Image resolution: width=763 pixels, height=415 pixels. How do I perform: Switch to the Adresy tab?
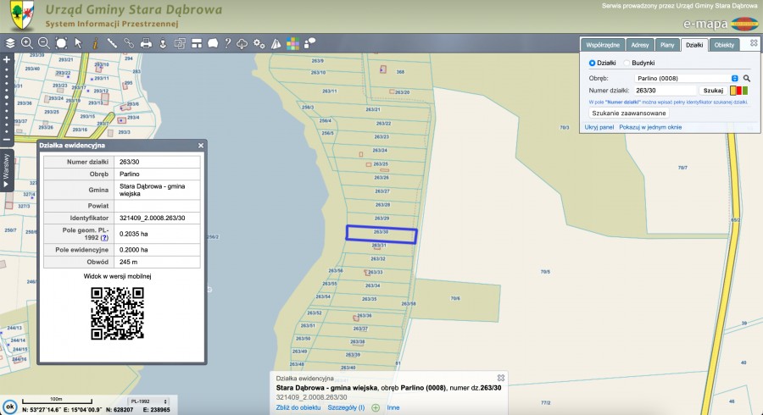pyautogui.click(x=640, y=45)
